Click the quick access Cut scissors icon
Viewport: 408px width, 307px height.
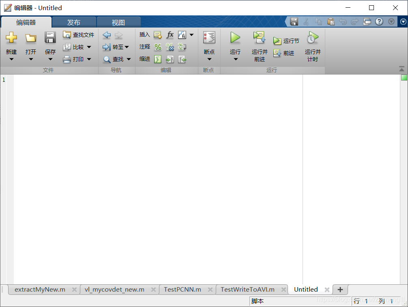[306, 21]
